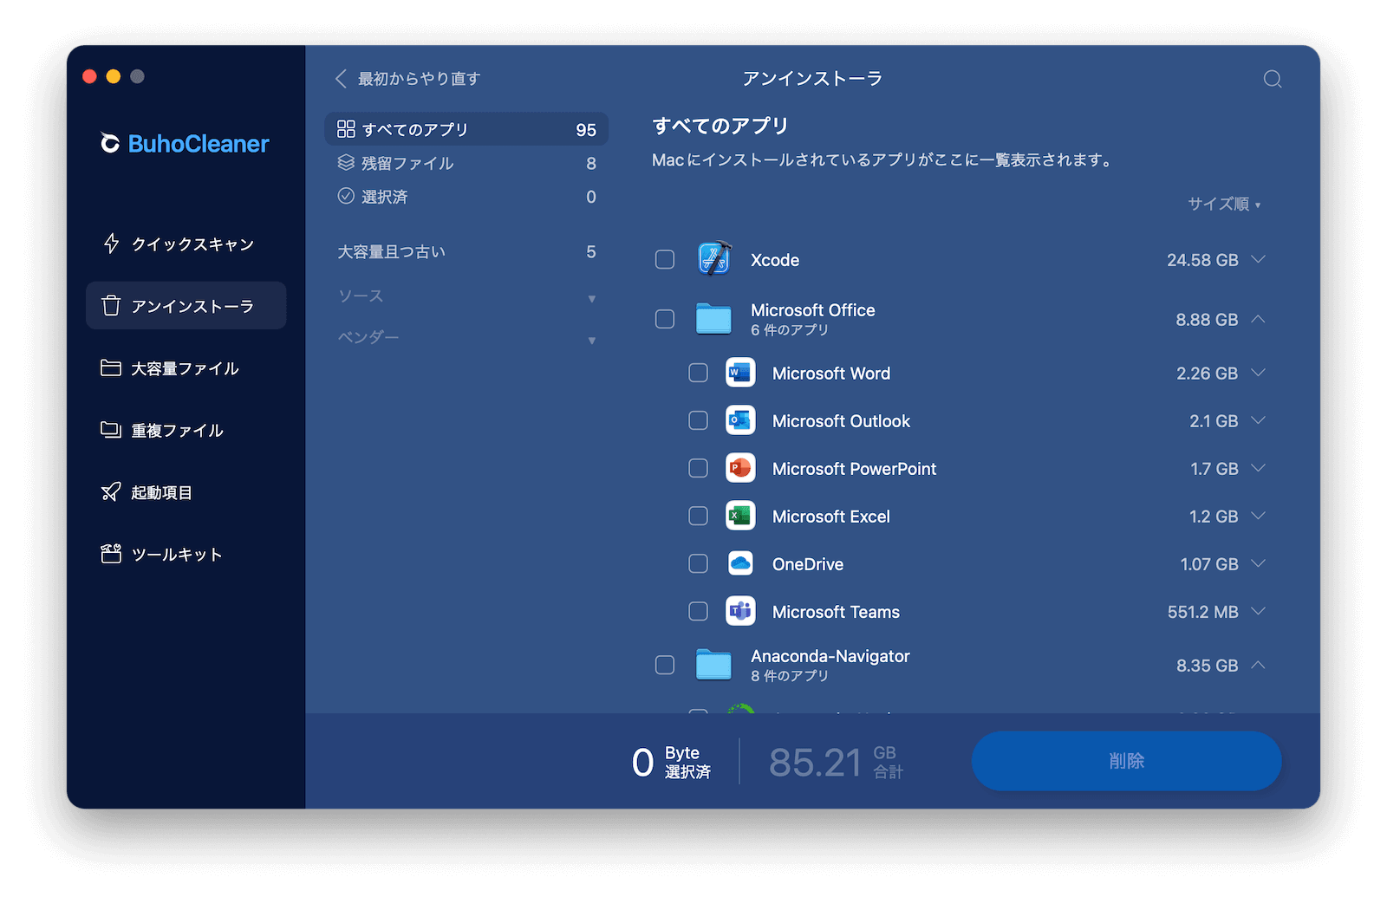1387x897 pixels.
Task: Click the 551.2 MB Teams size value
Action: point(1202,612)
